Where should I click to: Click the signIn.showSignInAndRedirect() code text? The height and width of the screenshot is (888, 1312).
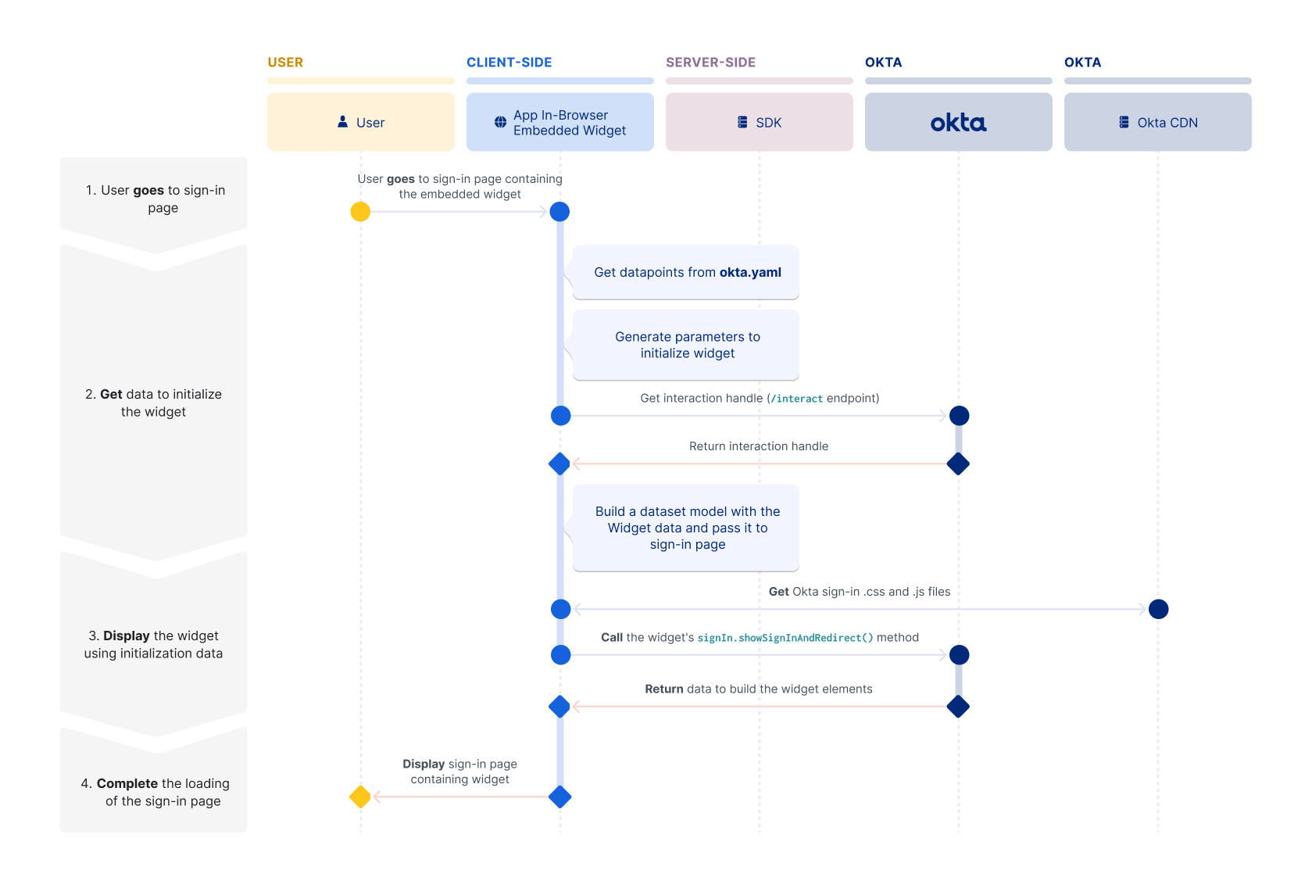click(x=785, y=638)
